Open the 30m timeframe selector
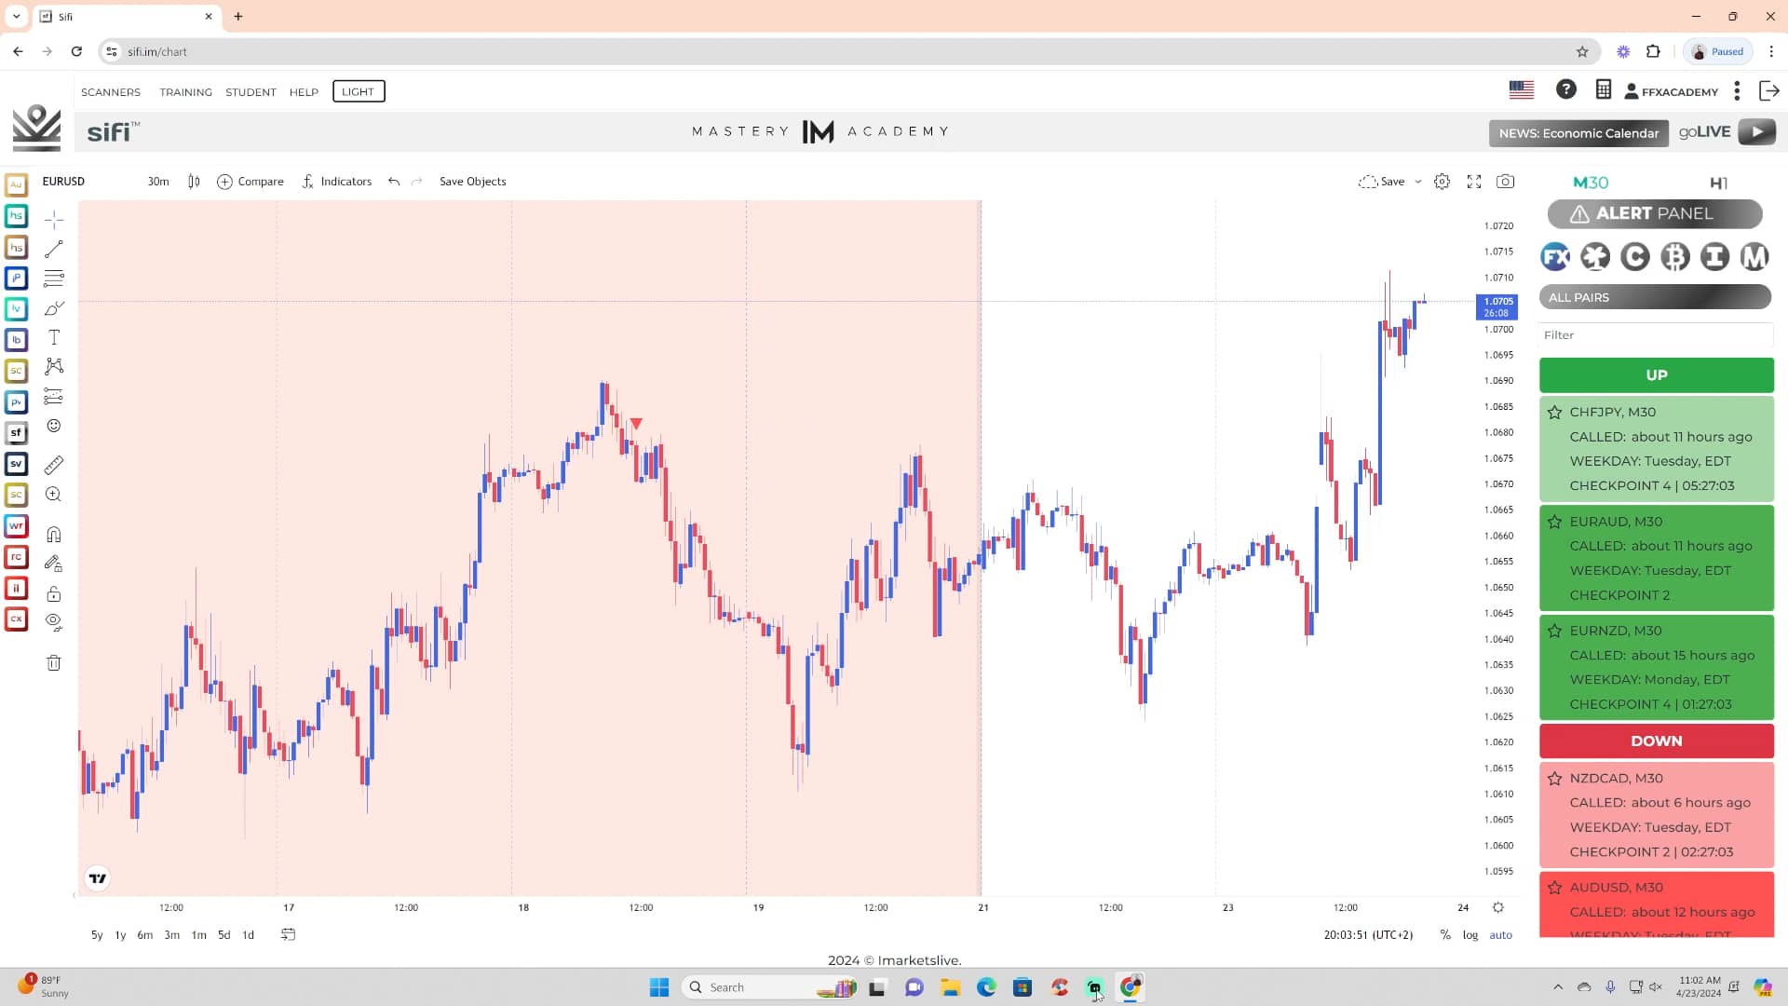The width and height of the screenshot is (1788, 1006). click(x=158, y=182)
